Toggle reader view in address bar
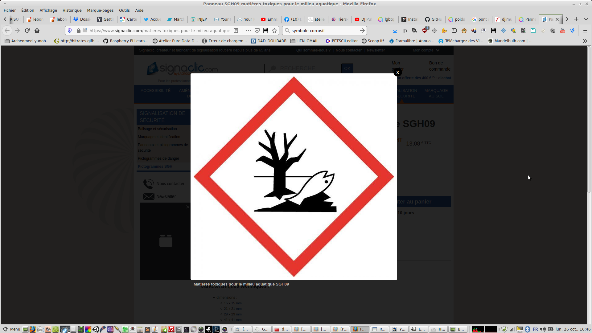Viewport: 592px width, 333px height. pos(236,31)
